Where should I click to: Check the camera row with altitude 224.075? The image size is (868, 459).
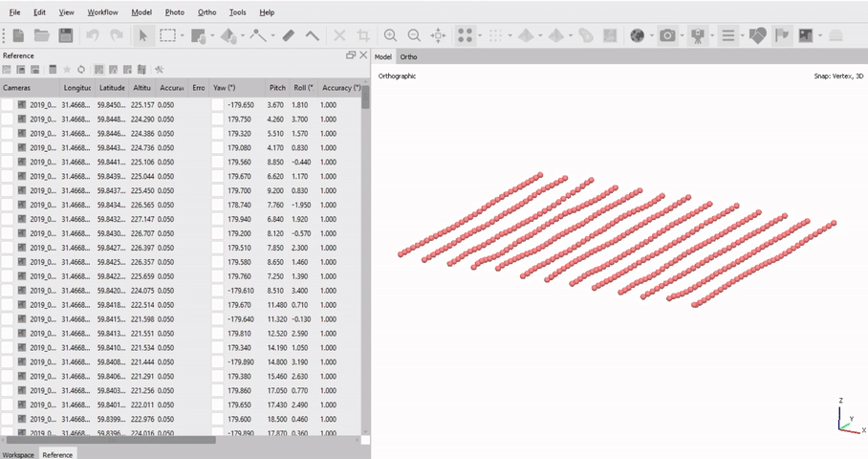[7, 291]
